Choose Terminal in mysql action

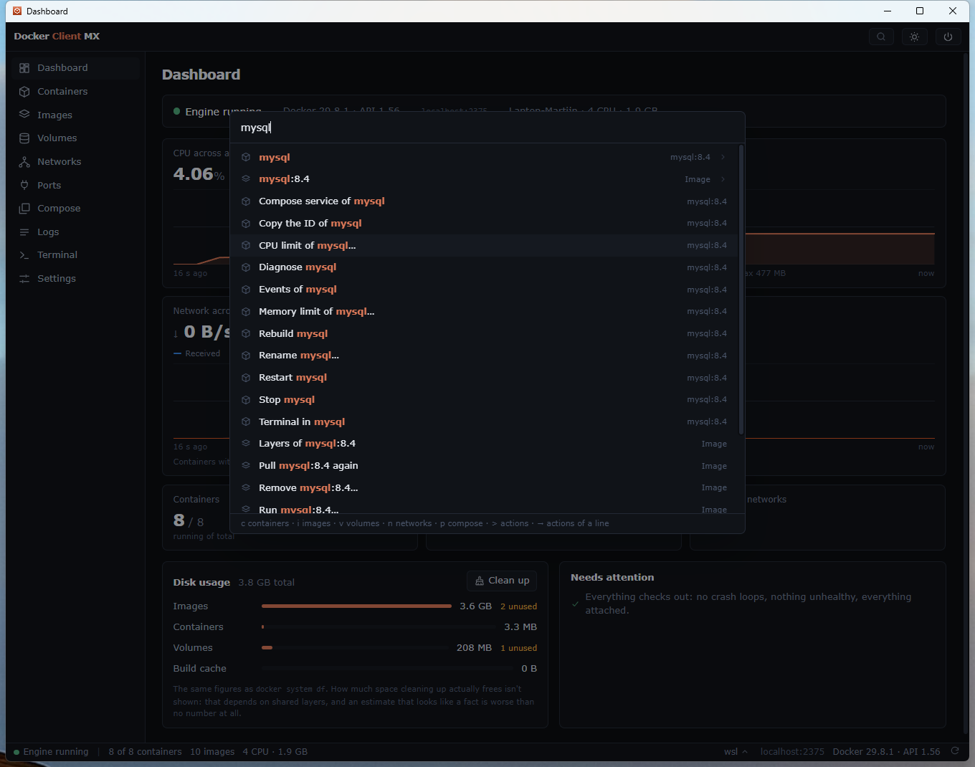[484, 422]
